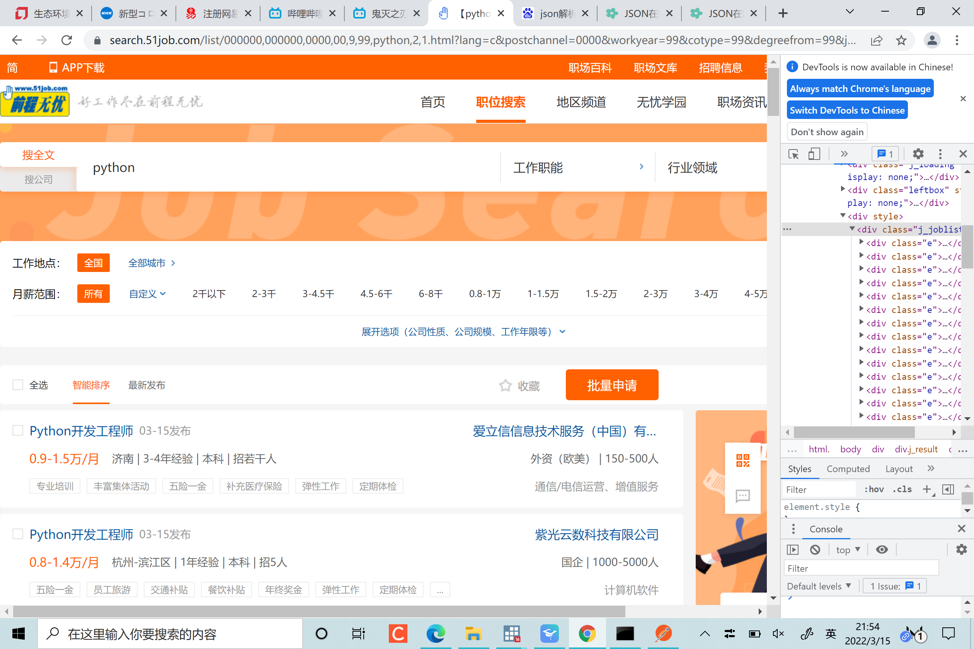Click the 51job logo
Screen dimensions: 974x649
[x=35, y=100]
